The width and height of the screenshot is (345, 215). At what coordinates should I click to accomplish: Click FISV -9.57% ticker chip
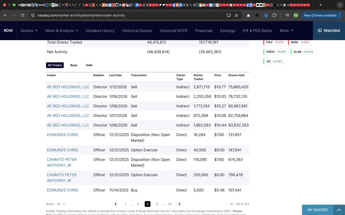(x=274, y=42)
